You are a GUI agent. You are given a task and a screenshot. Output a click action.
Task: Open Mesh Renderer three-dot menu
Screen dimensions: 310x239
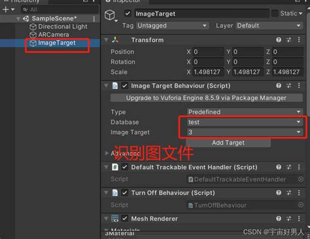click(x=299, y=219)
